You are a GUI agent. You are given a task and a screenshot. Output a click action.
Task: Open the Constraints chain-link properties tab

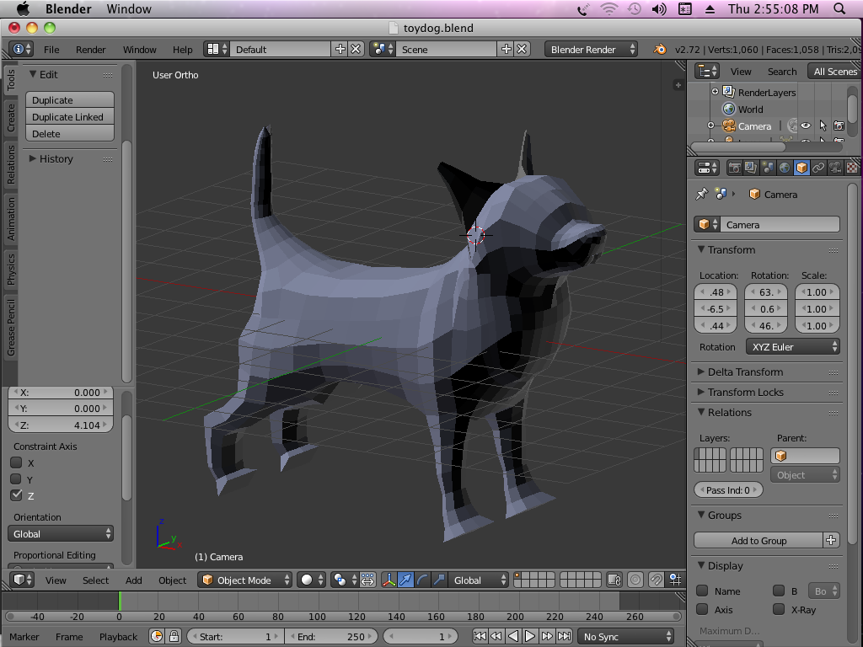818,168
